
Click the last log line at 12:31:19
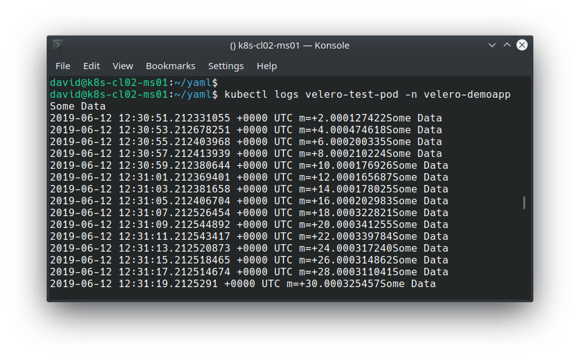[243, 284]
